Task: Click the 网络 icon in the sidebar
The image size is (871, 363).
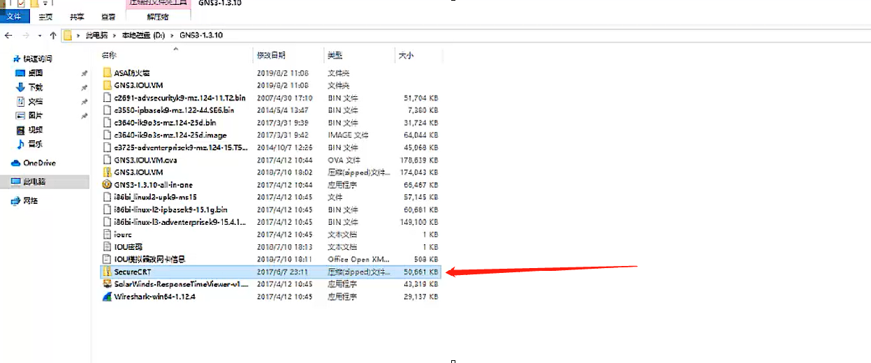Action: click(16, 201)
